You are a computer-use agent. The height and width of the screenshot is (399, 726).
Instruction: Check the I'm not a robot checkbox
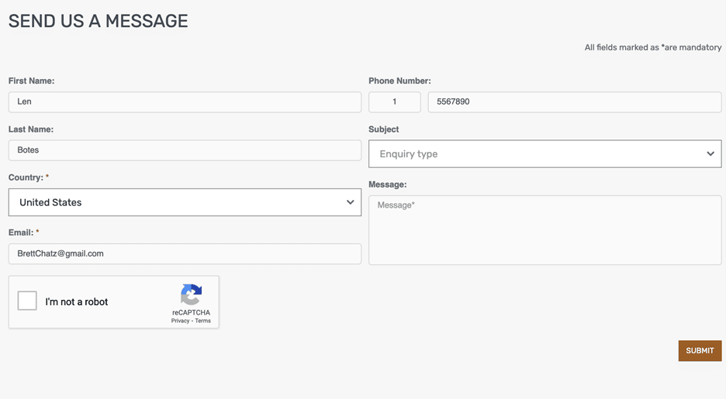(x=27, y=301)
